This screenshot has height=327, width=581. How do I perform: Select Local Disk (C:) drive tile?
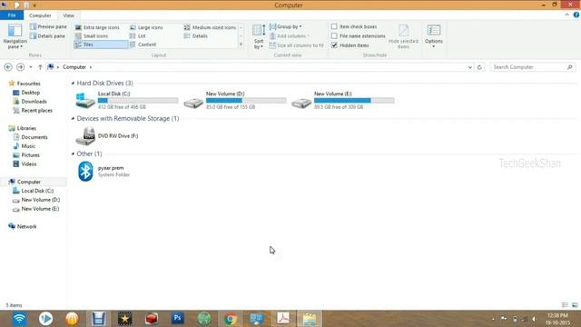pyautogui.click(x=127, y=100)
